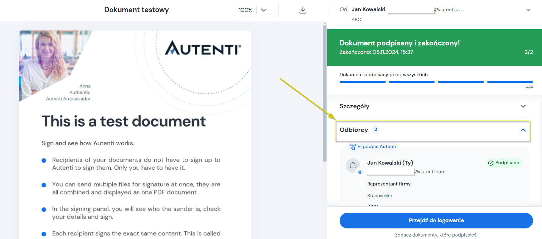
Task: Click the 'Reprezentant firmy' text
Action: point(389,184)
